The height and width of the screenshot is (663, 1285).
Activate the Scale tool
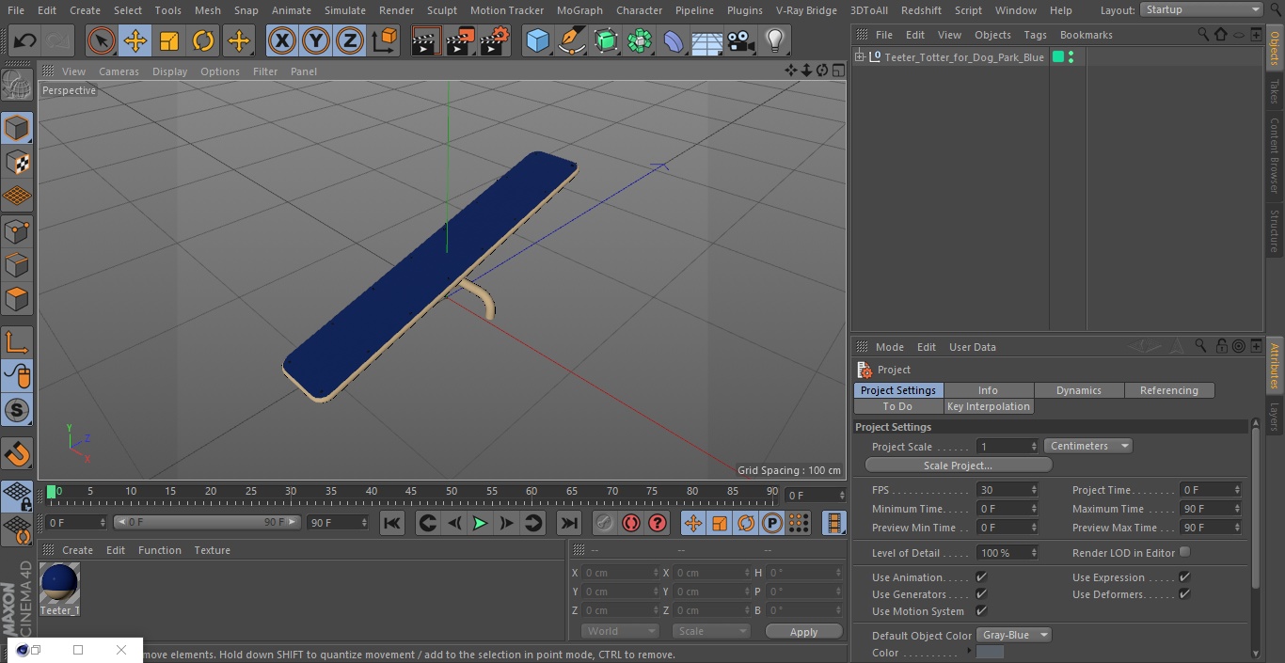169,40
